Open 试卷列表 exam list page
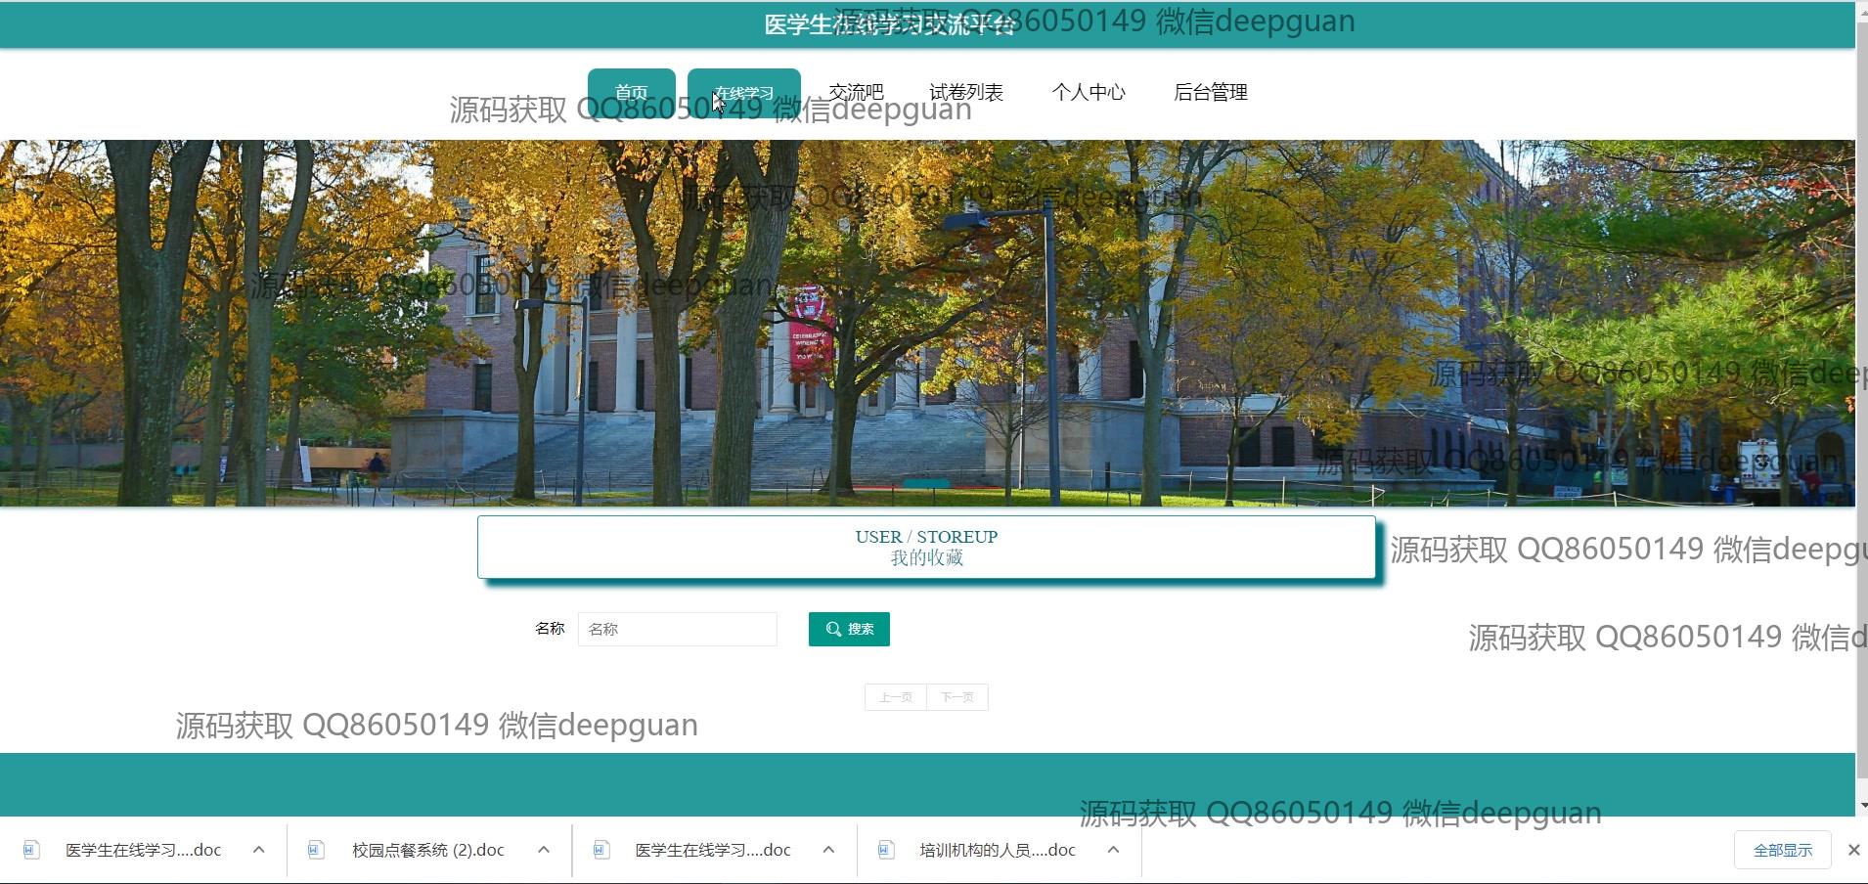 click(x=965, y=93)
